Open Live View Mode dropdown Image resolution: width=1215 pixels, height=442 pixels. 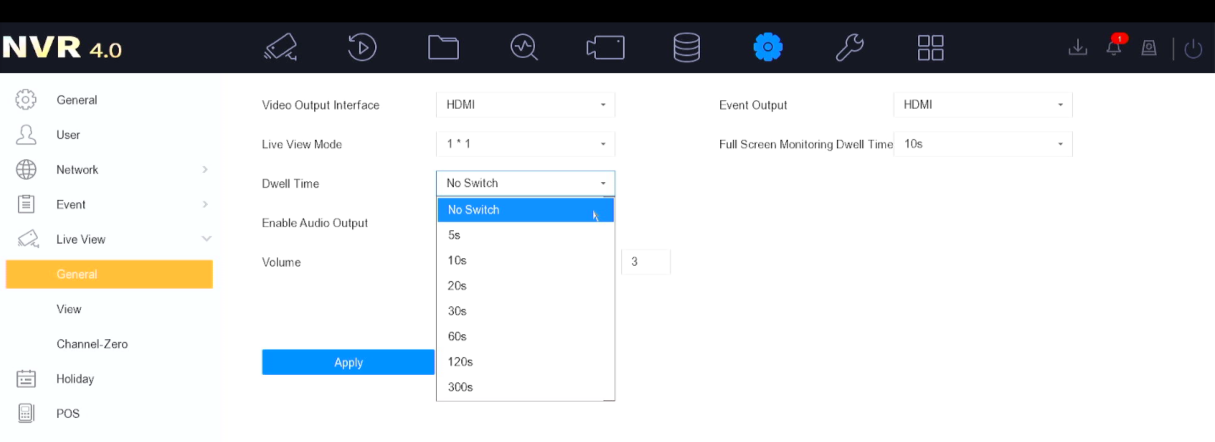[x=525, y=144]
